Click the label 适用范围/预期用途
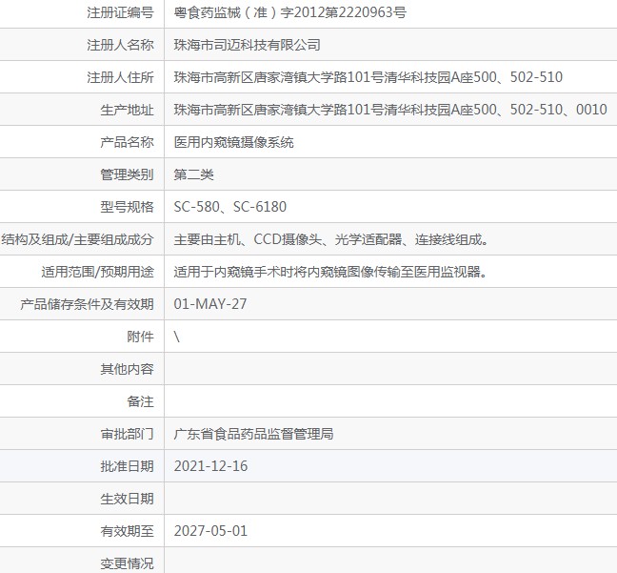This screenshot has width=617, height=573. pyautogui.click(x=97, y=272)
